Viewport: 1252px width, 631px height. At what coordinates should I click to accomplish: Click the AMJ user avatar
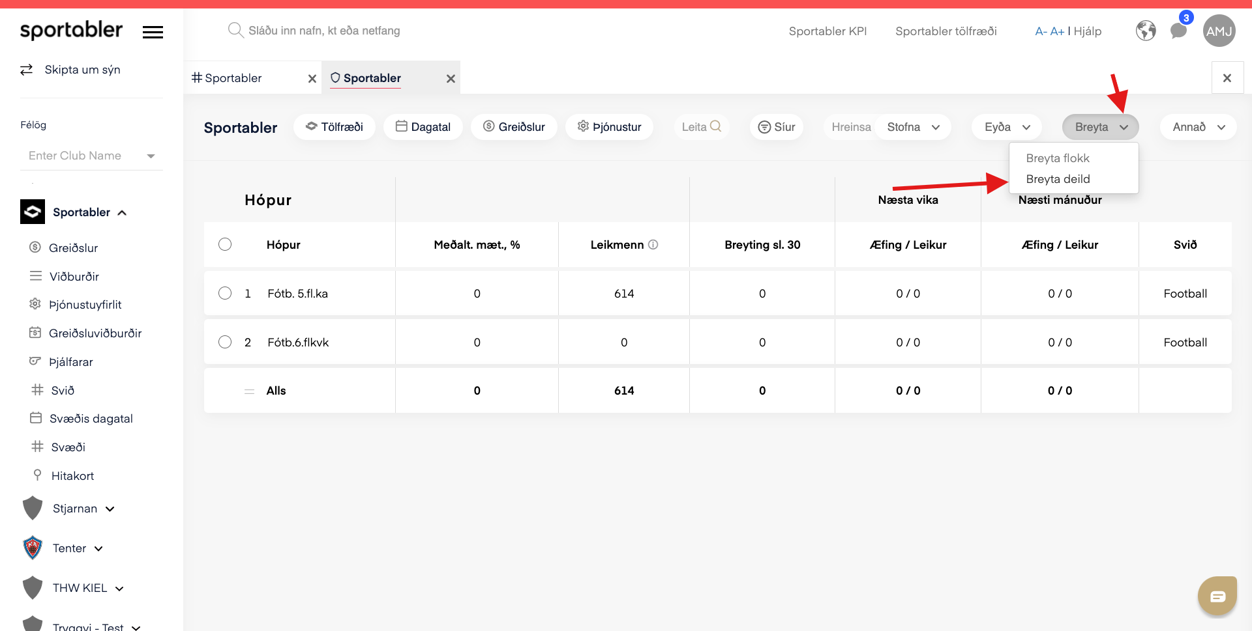click(1219, 31)
